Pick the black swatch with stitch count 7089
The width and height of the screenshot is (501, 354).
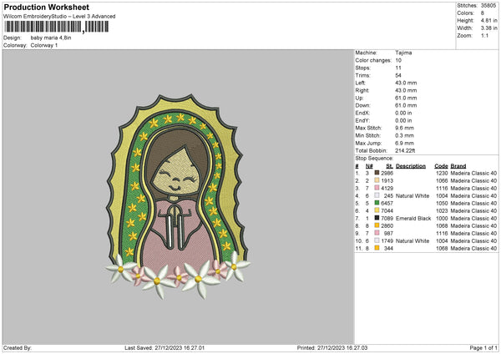pos(377,218)
